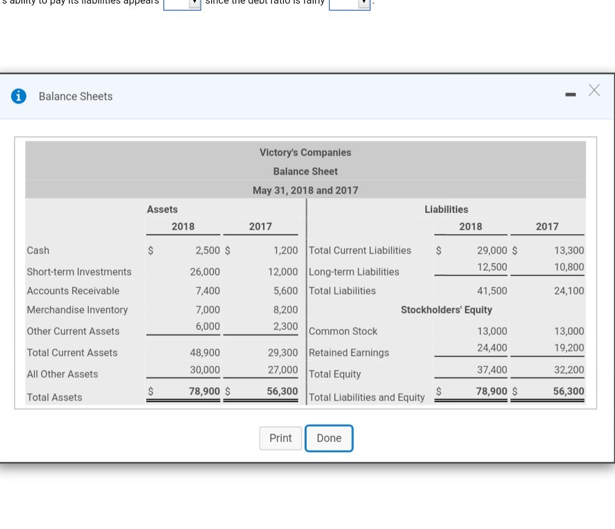Click Long-term Liabilities value 12,500

click(492, 267)
